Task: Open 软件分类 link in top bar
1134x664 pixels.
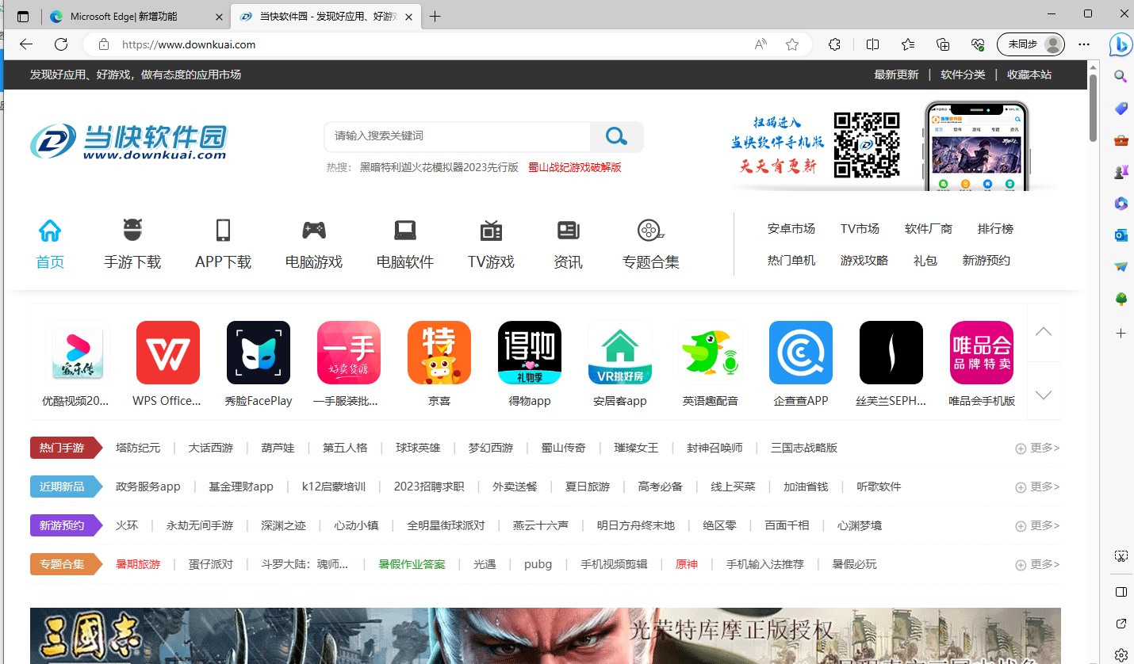Action: [x=963, y=74]
